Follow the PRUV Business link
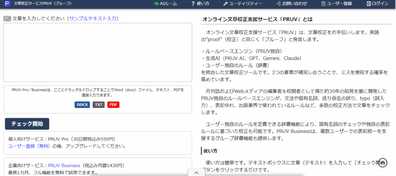The width and height of the screenshot is (396, 176). (64, 166)
